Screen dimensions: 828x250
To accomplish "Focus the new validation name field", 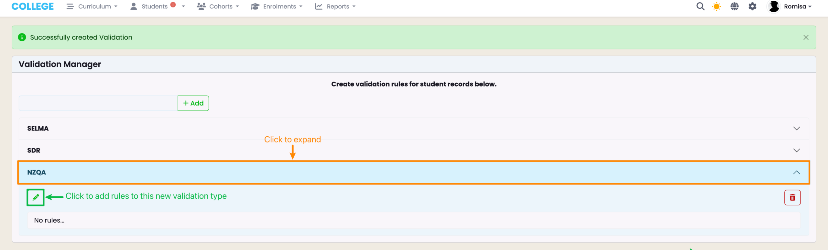I will pyautogui.click(x=98, y=103).
